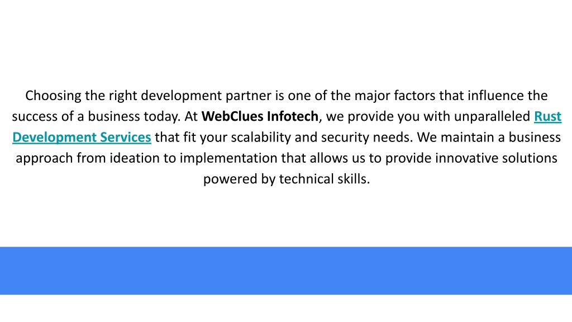Click the phrase "we provide you with"
The height and width of the screenshot is (322, 572).
pos(388,116)
